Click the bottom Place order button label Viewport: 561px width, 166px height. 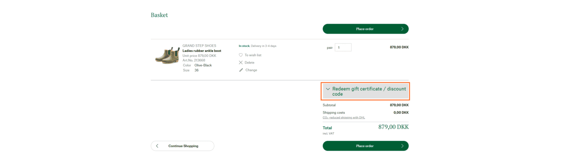pos(365,146)
